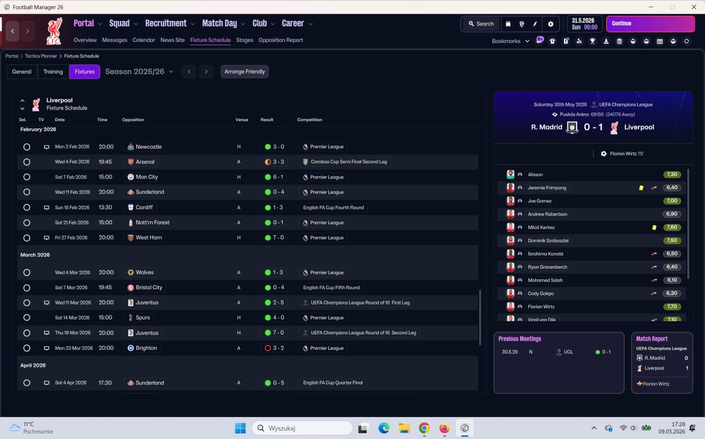The height and width of the screenshot is (439, 705).
Task: Select the radio button for the Spurs fixture
Action: [26, 318]
